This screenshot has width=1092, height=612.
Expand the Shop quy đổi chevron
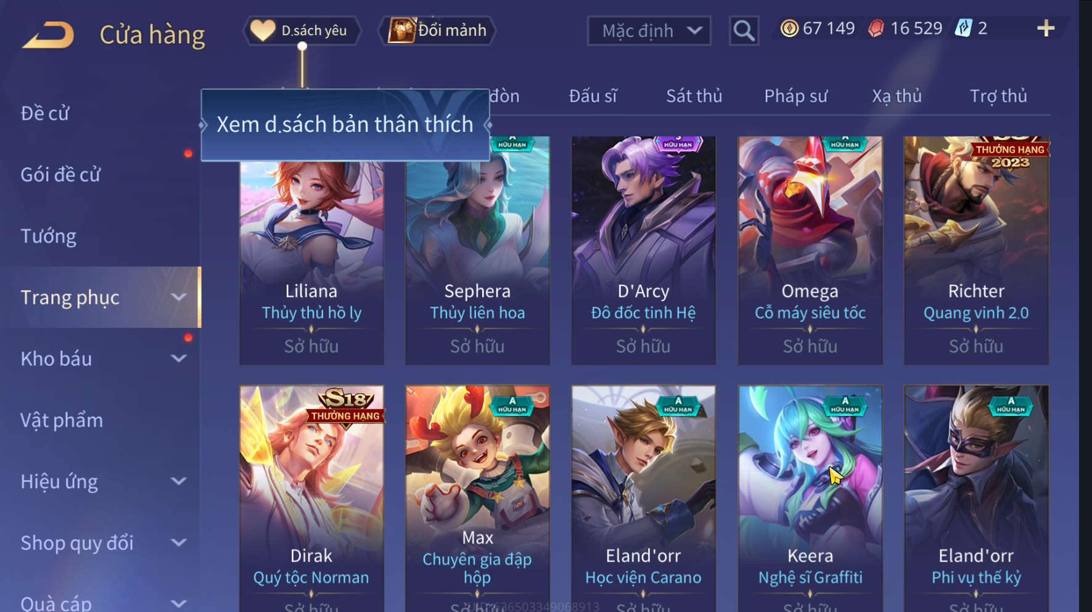(178, 542)
